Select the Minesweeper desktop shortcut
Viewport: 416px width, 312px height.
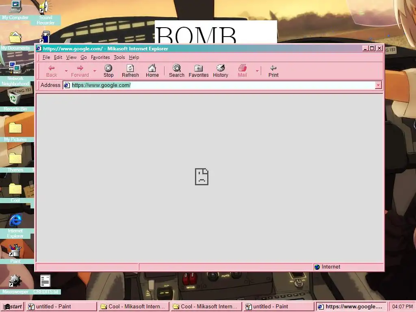tap(15, 285)
